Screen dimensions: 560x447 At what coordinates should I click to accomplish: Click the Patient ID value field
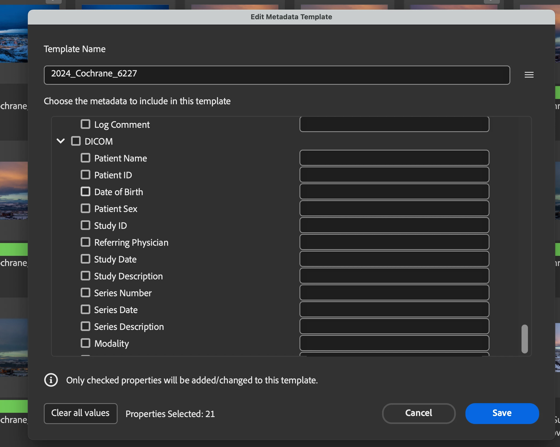click(x=394, y=175)
